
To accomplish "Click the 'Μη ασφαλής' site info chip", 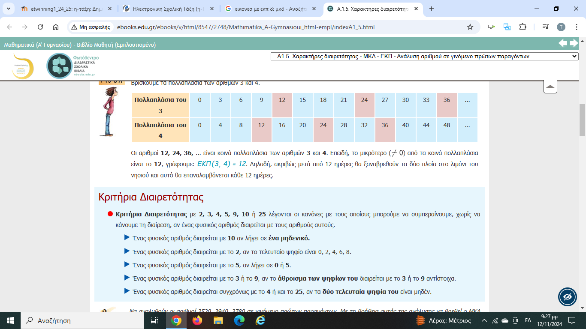I will pyautogui.click(x=92, y=27).
